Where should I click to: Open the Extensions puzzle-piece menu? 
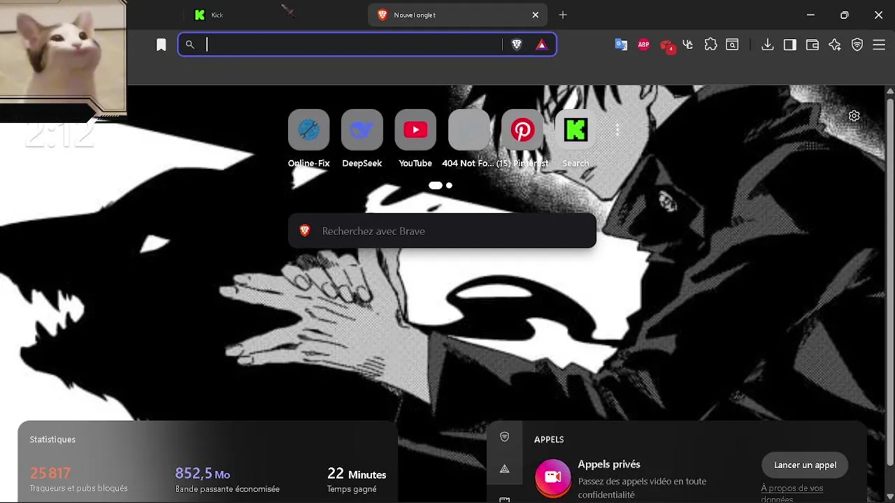pos(711,45)
